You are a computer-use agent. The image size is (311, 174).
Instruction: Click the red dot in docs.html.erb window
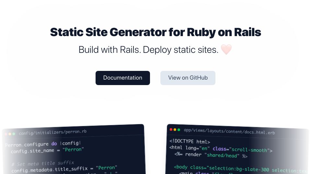point(171,130)
